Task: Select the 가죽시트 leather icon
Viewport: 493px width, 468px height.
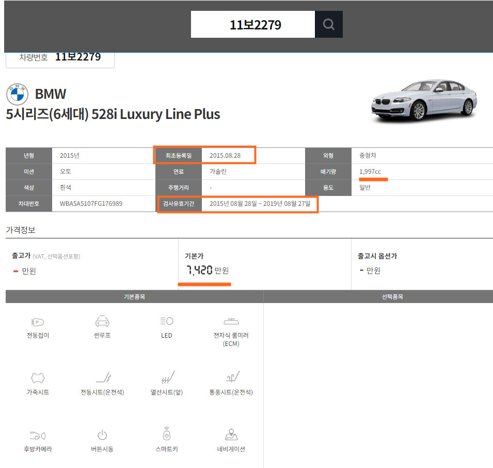Action: pos(38,378)
